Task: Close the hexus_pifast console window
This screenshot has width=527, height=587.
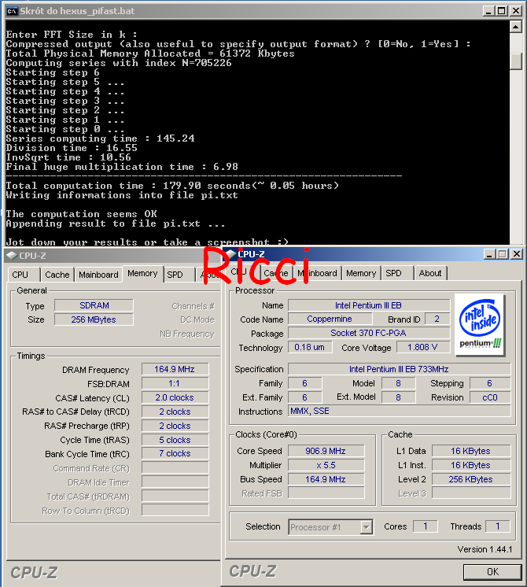Action: (x=516, y=11)
